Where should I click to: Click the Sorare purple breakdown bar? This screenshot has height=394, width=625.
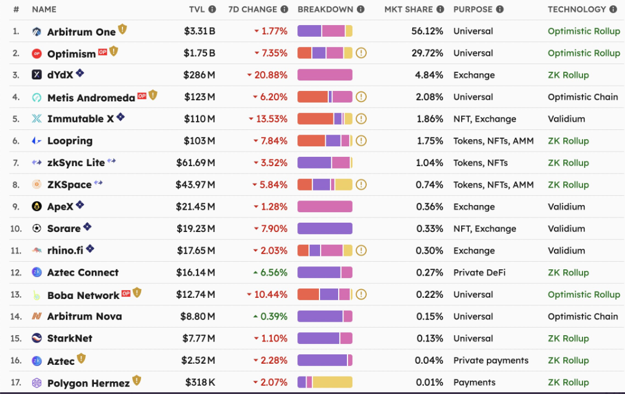325,228
